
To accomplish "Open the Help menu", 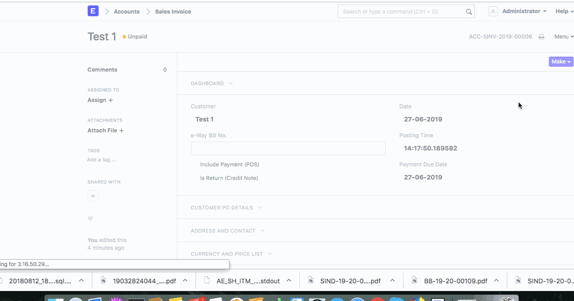I will (563, 11).
